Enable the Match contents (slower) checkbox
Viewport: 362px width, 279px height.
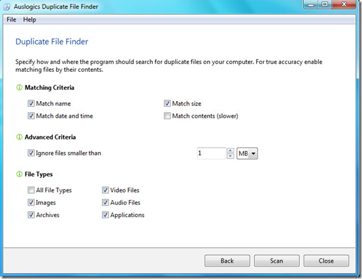167,115
